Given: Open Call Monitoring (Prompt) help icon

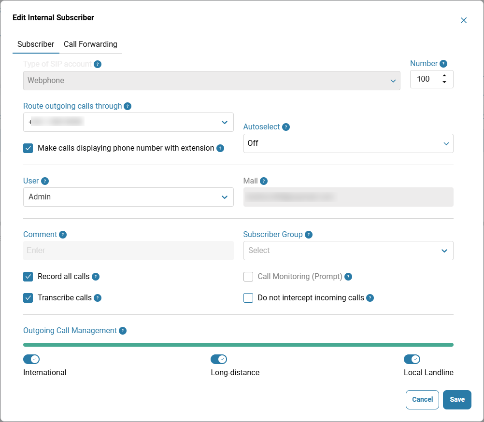Looking at the screenshot, I should point(348,277).
